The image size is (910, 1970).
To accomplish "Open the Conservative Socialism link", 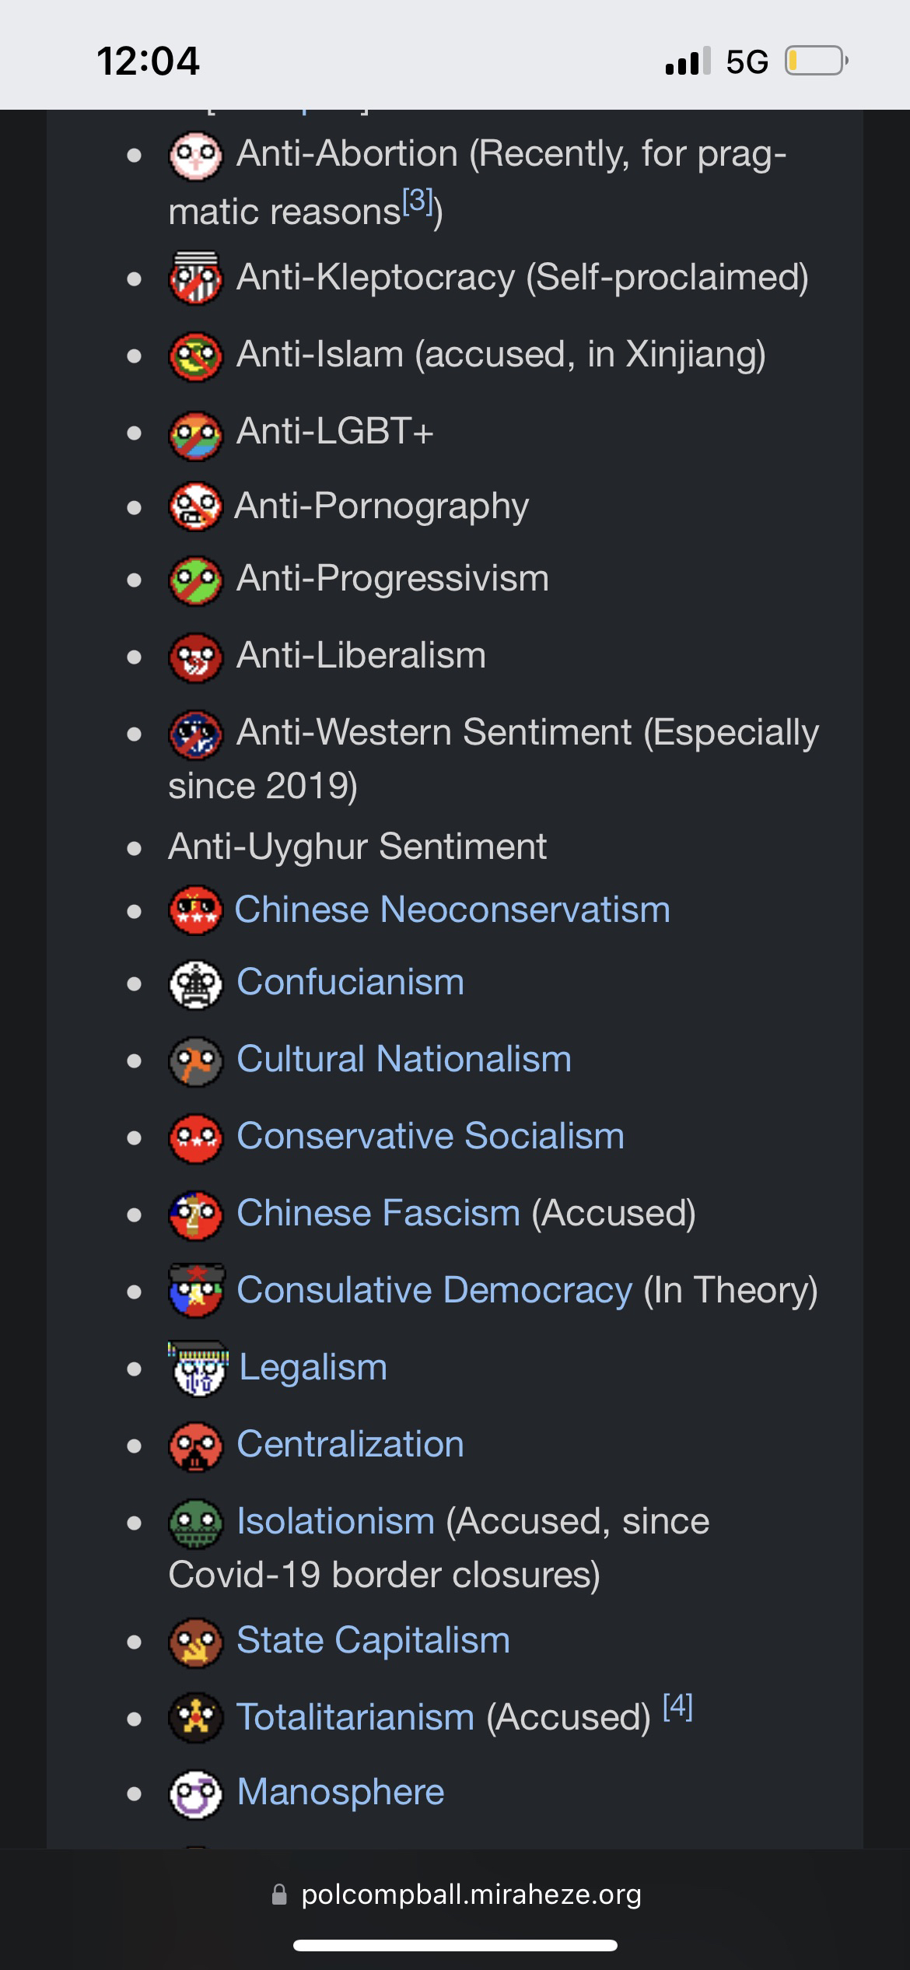I will point(430,1136).
